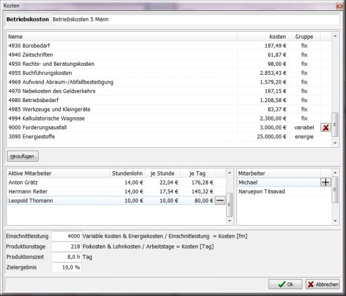Select employee Hermann Reiter
346x296 pixels.
(x=116, y=192)
